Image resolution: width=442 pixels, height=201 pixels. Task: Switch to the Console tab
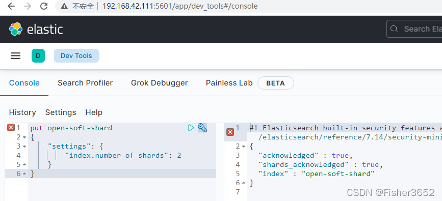point(24,83)
